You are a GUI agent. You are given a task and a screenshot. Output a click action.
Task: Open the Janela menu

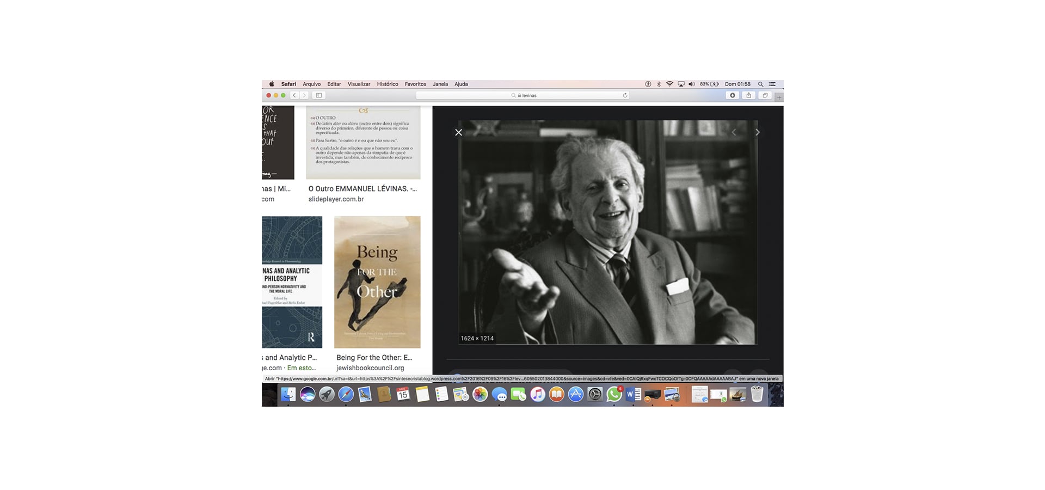coord(440,84)
